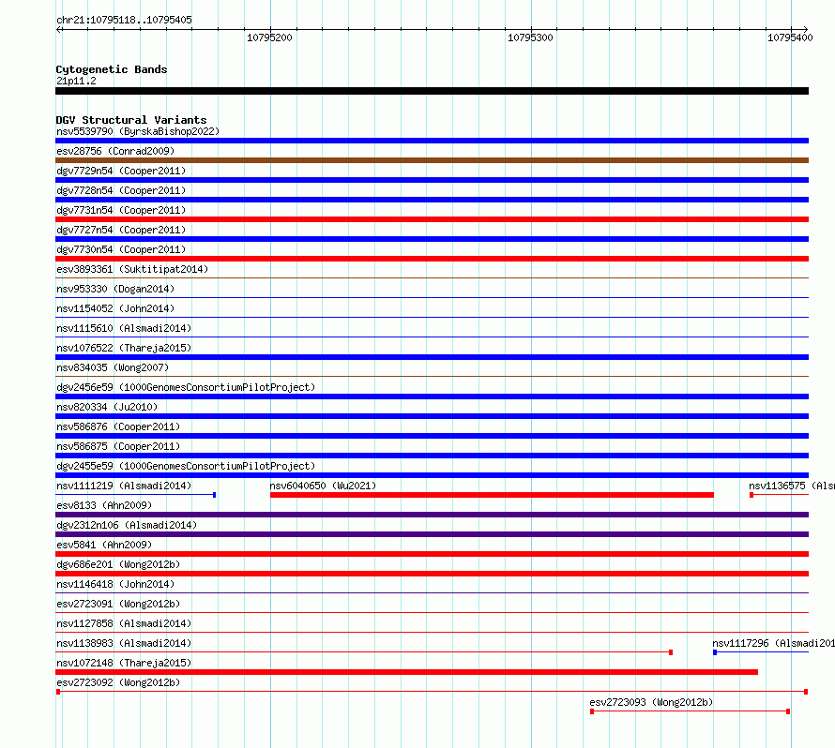Open the nsv1136575 variant label
835x748 pixels.
pyautogui.click(x=791, y=486)
